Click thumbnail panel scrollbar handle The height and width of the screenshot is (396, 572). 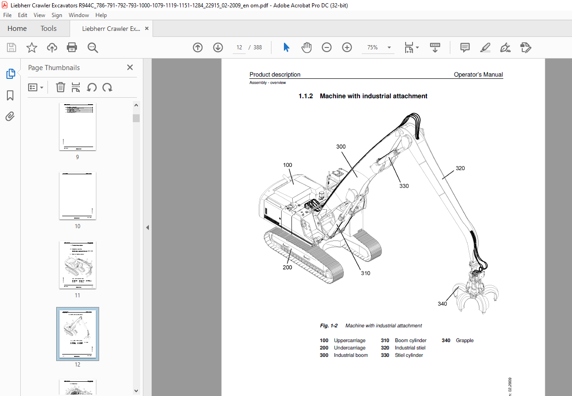pyautogui.click(x=136, y=118)
